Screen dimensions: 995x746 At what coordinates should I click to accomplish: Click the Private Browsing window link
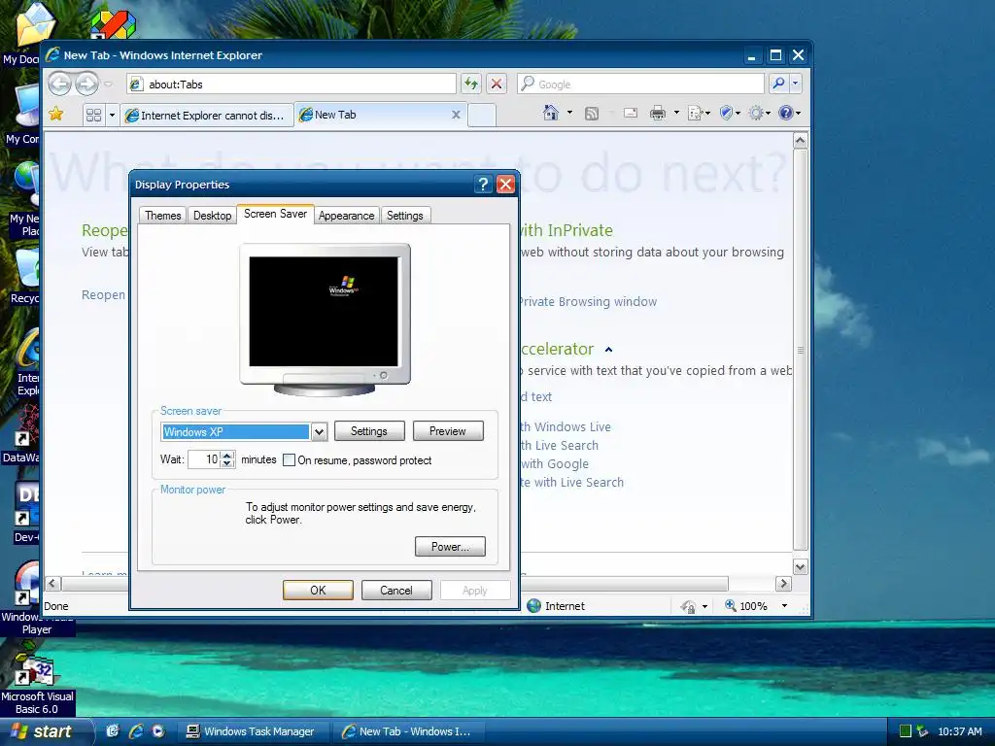[588, 301]
